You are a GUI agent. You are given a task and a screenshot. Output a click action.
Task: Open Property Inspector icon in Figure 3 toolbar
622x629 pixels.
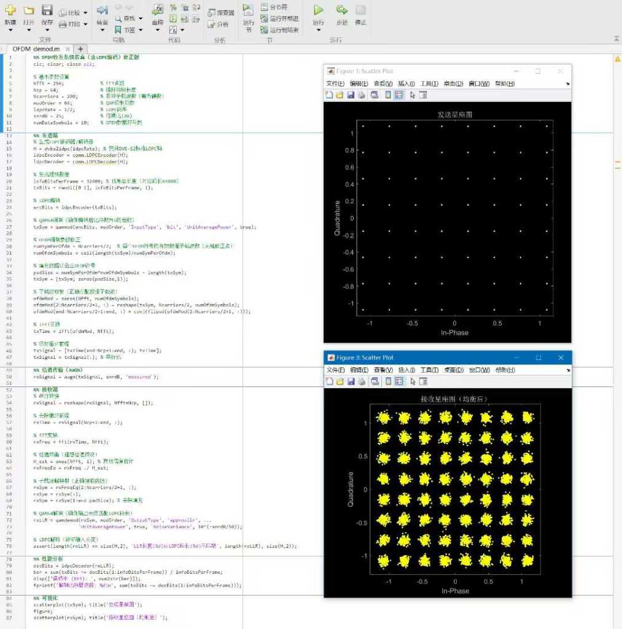click(423, 381)
